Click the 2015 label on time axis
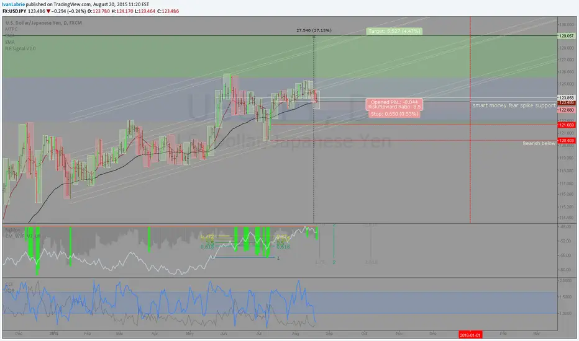Image resolution: width=579 pixels, height=341 pixels. pos(54,334)
